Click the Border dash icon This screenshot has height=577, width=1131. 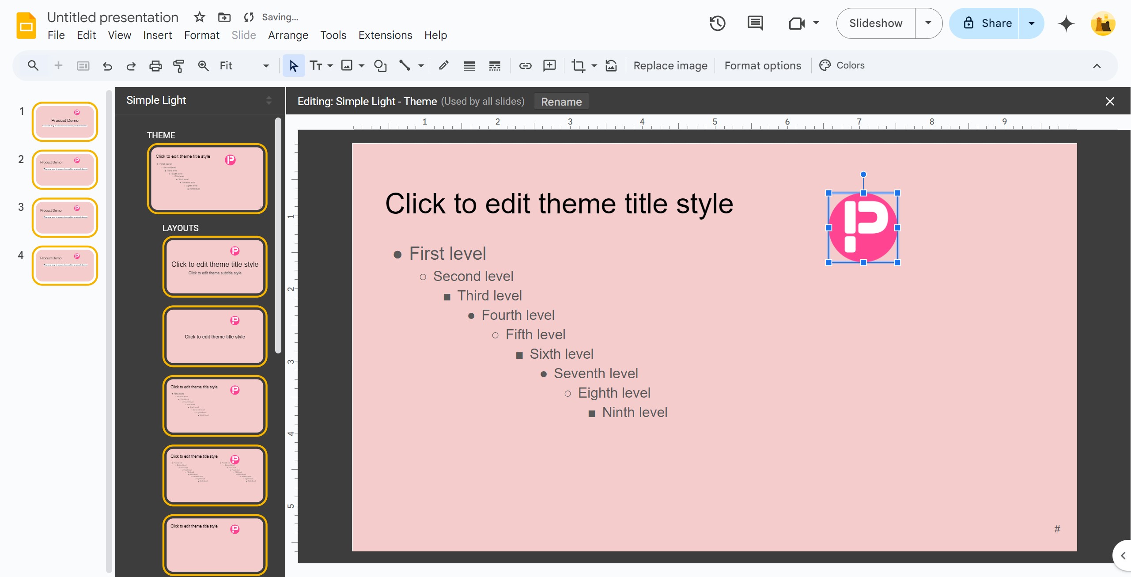coord(495,66)
